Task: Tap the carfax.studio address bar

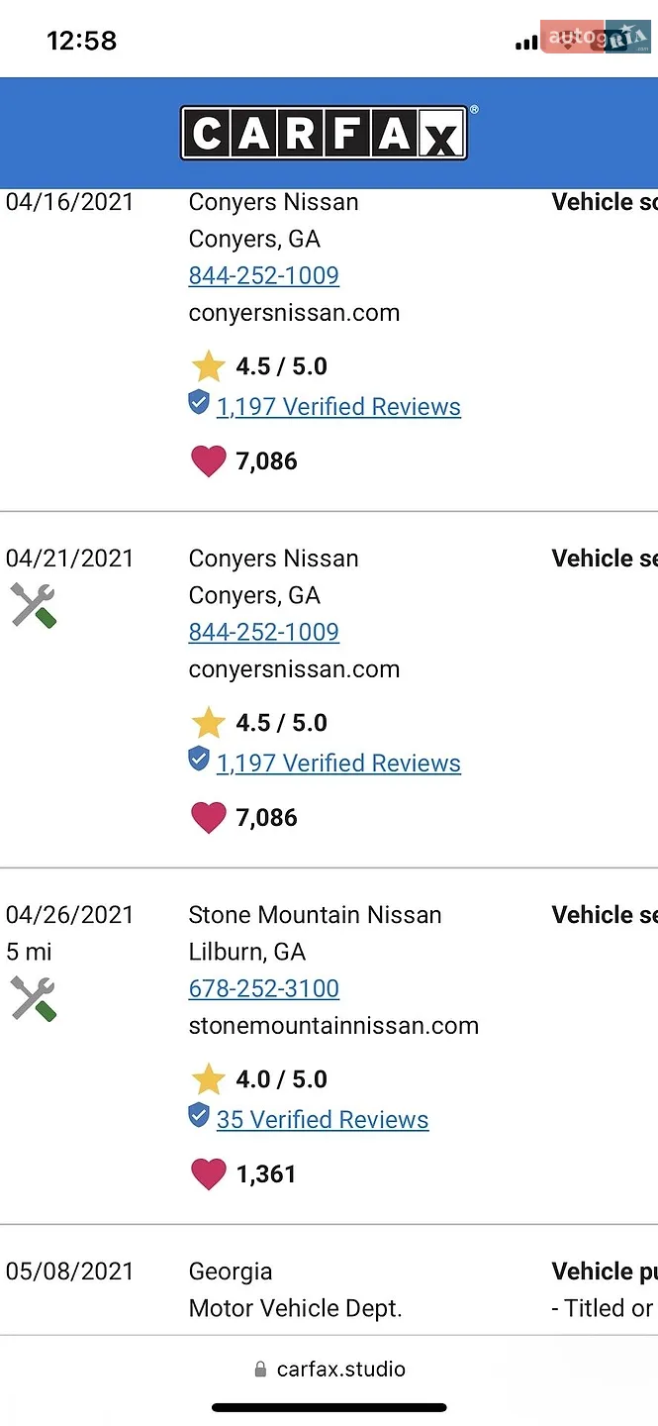Action: point(329,1370)
